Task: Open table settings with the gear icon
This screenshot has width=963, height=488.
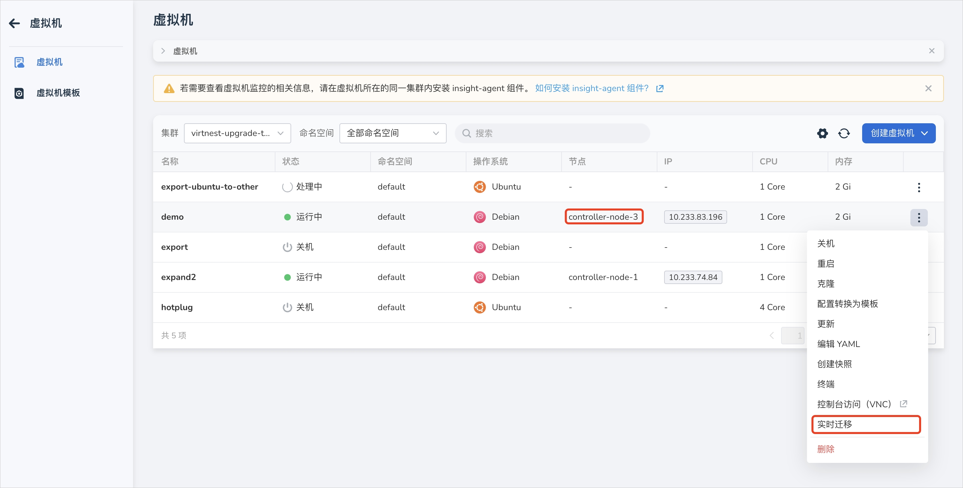Action: [x=823, y=133]
